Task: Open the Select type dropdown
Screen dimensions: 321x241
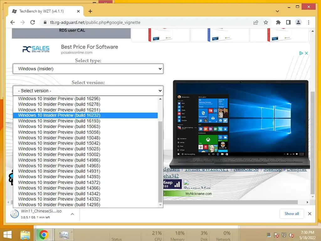Action: (x=88, y=69)
